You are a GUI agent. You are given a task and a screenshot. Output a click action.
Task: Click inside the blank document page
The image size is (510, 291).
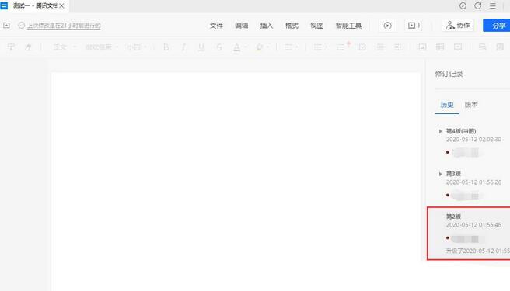[236, 182]
